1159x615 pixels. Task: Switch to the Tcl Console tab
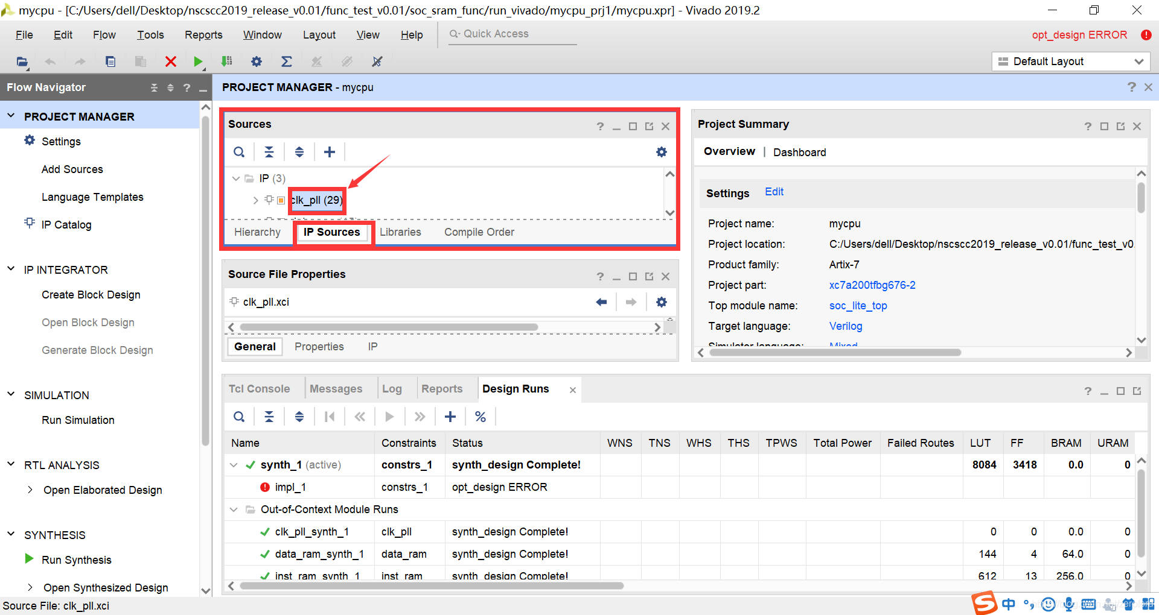259,389
